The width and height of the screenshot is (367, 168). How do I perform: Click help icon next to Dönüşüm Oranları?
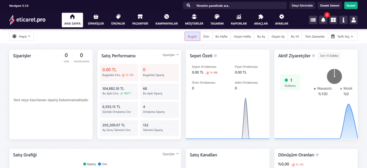pos(317,155)
